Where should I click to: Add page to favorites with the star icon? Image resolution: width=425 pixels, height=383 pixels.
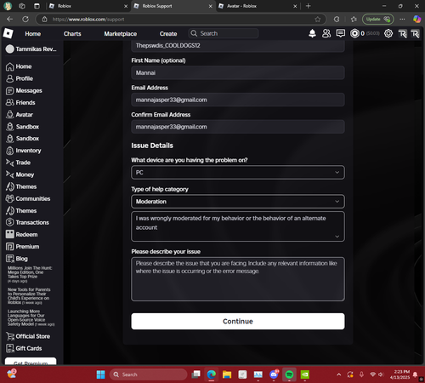pyautogui.click(x=318, y=20)
